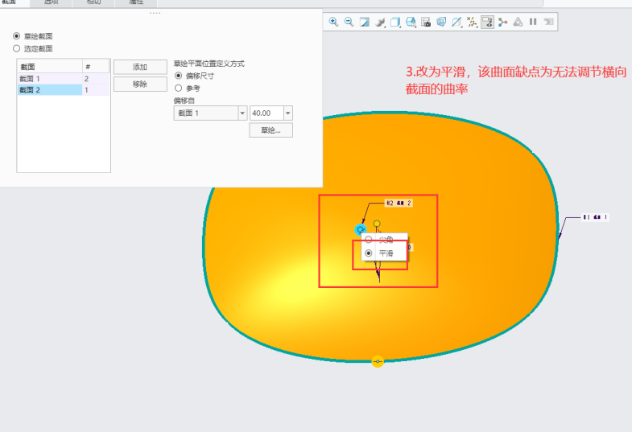The width and height of the screenshot is (632, 432).
Task: Pause the feature preview
Action: 533,22
